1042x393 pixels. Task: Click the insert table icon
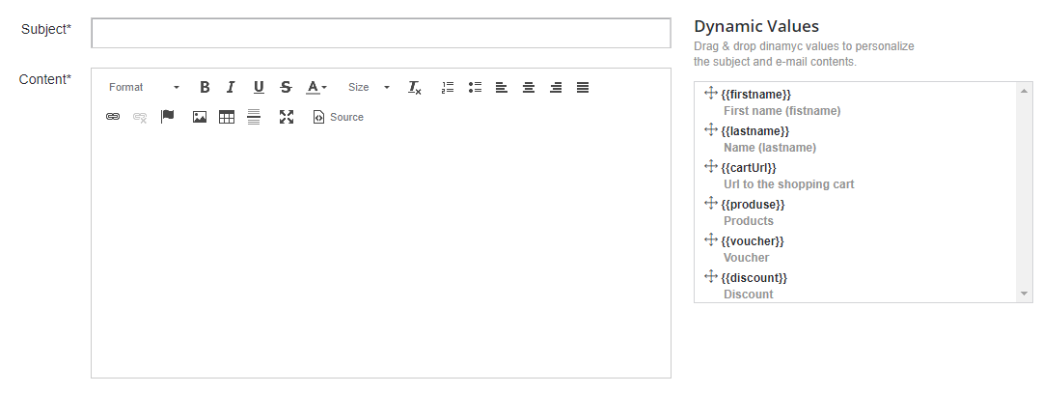point(227,117)
